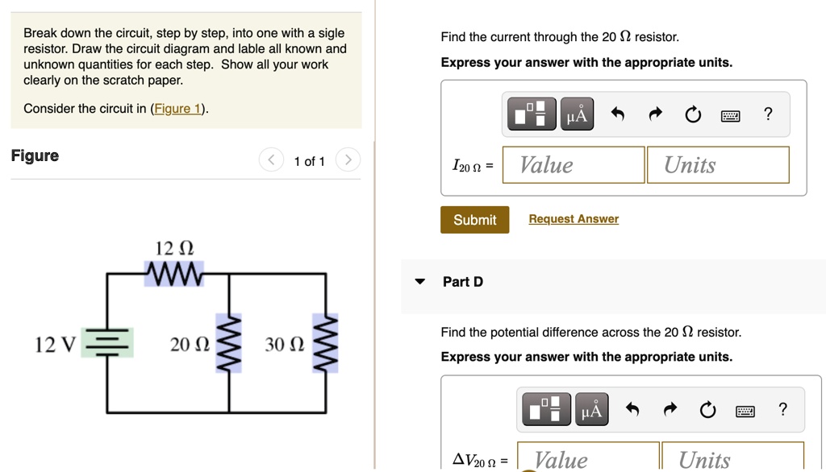This screenshot has height=472, width=826.
Task: Click the next figure chevron
Action: tap(347, 160)
